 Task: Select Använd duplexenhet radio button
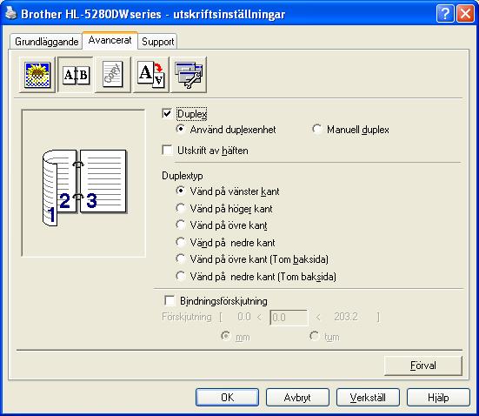tap(181, 129)
